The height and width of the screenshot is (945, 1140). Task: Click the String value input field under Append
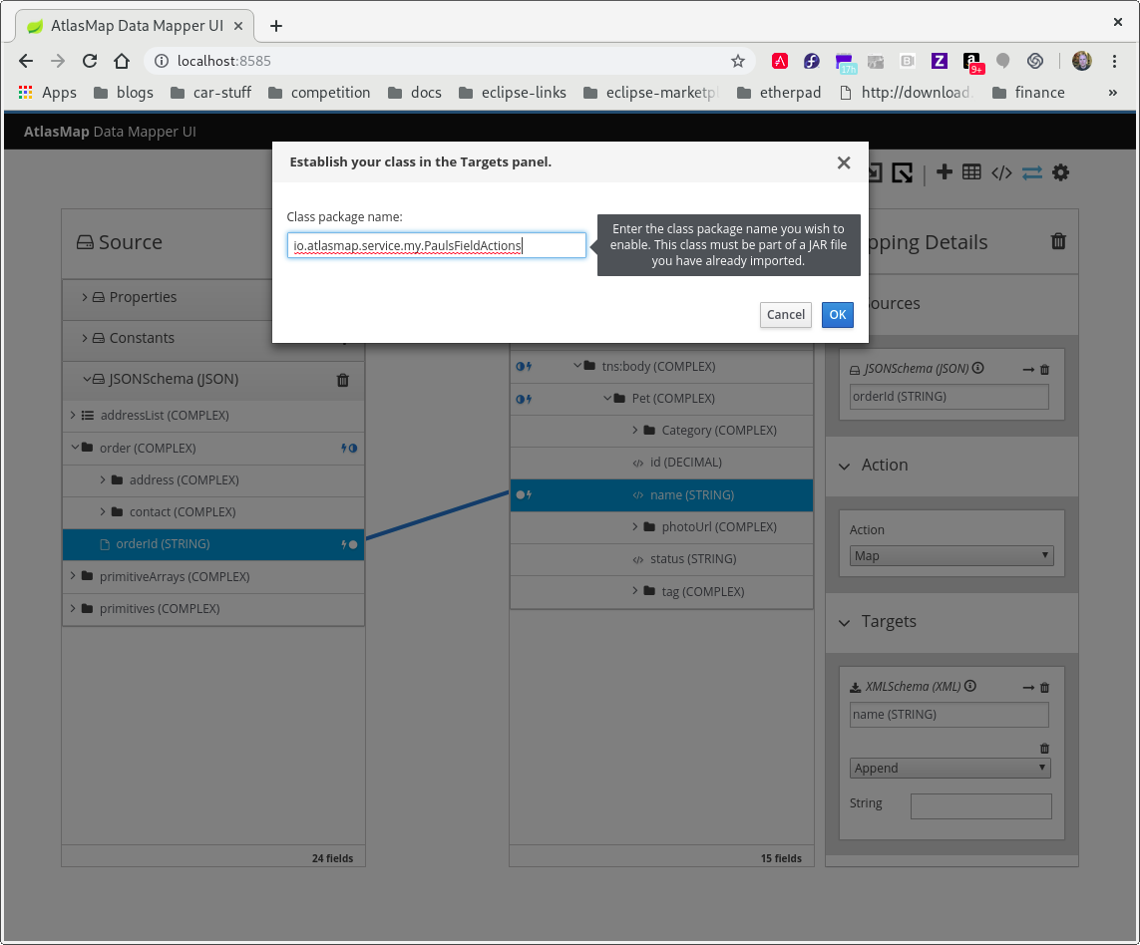coord(980,805)
